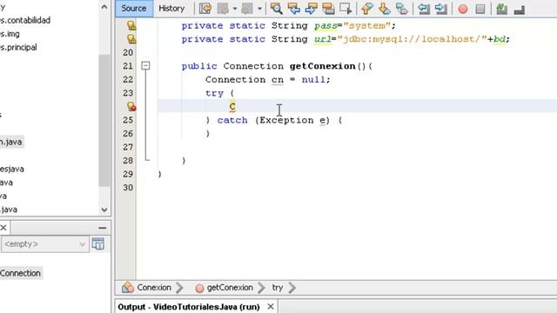The height and width of the screenshot is (313, 557).
Task: Click the try breadcrumb
Action: [278, 288]
